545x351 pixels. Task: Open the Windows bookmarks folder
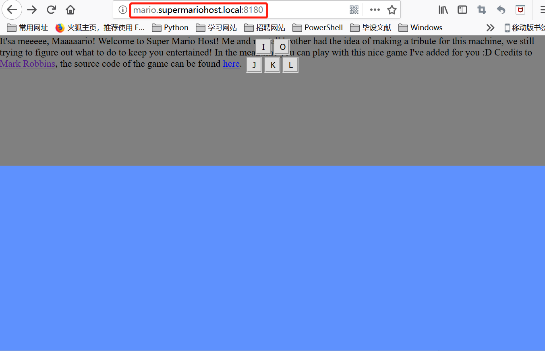[421, 28]
